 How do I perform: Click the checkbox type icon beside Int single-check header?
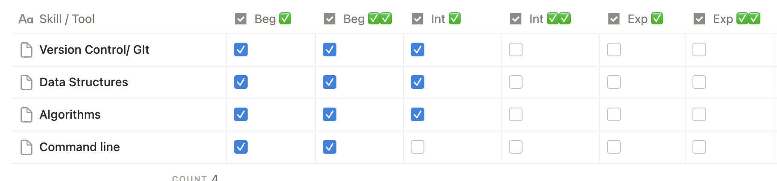click(x=418, y=19)
